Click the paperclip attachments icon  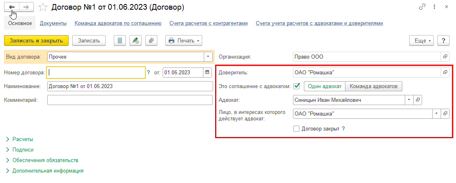[151, 40]
